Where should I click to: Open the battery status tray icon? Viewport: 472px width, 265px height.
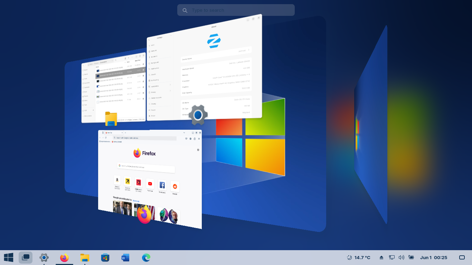[x=411, y=257]
